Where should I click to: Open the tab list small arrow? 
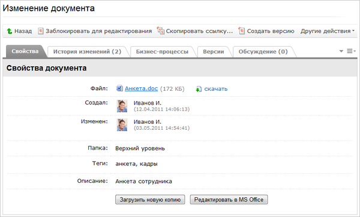click(x=341, y=51)
